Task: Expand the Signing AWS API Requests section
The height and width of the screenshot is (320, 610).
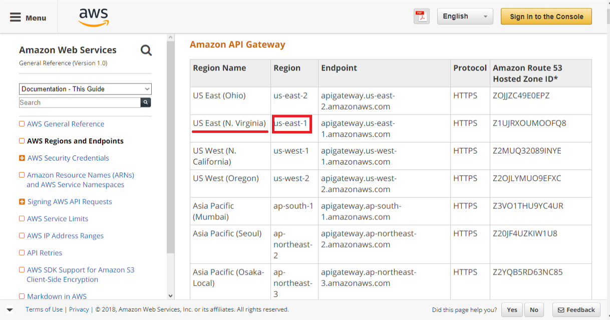Action: pyautogui.click(x=22, y=202)
